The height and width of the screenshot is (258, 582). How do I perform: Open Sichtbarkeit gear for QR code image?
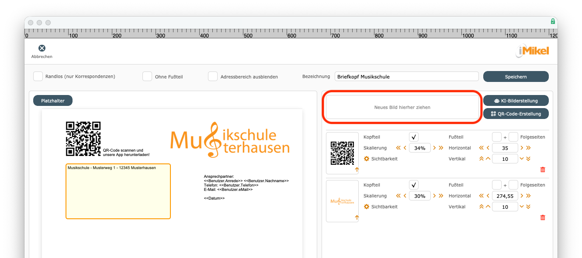pos(367,159)
